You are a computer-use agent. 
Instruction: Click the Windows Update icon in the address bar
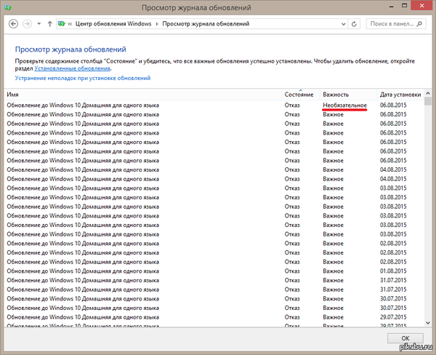pos(63,24)
